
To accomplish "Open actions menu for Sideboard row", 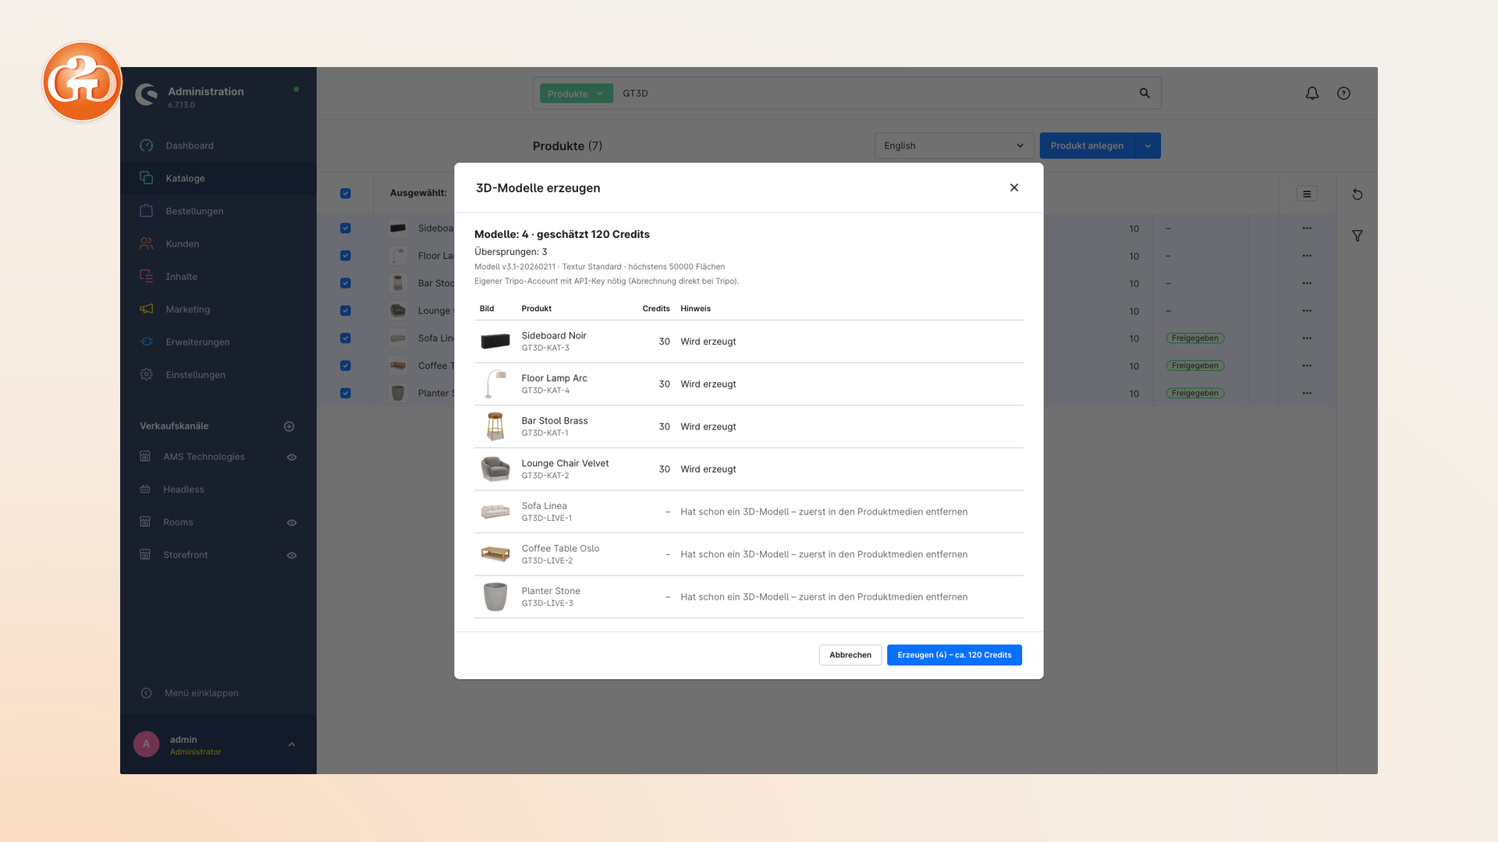I will 1307,228.
